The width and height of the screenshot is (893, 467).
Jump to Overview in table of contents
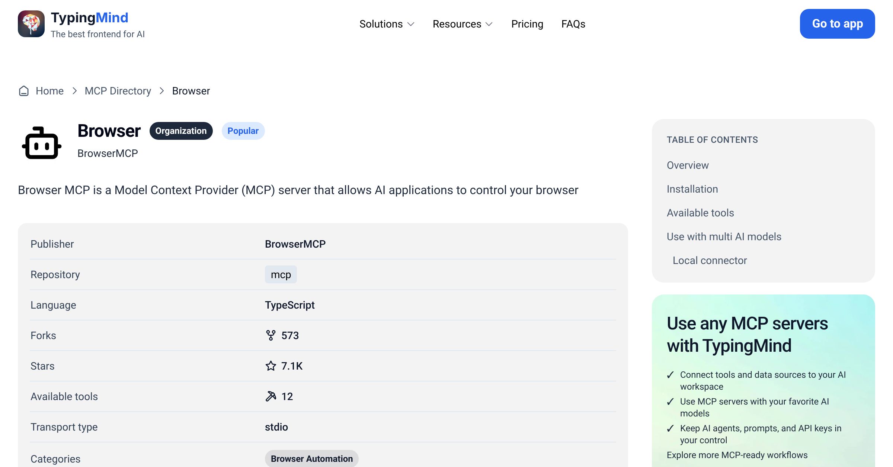click(688, 165)
